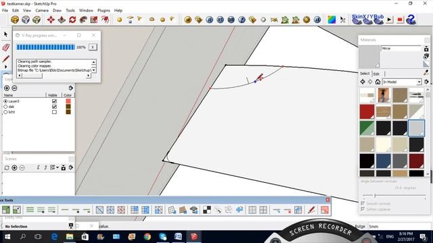Add a new layer with plus icon
The image size is (433, 243).
[7, 88]
